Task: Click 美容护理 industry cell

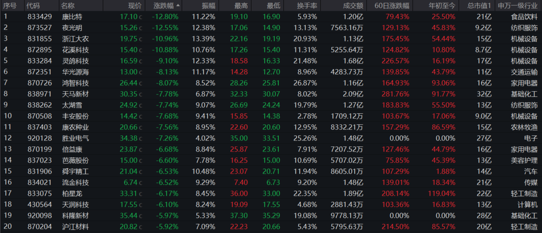Action: tap(524, 160)
